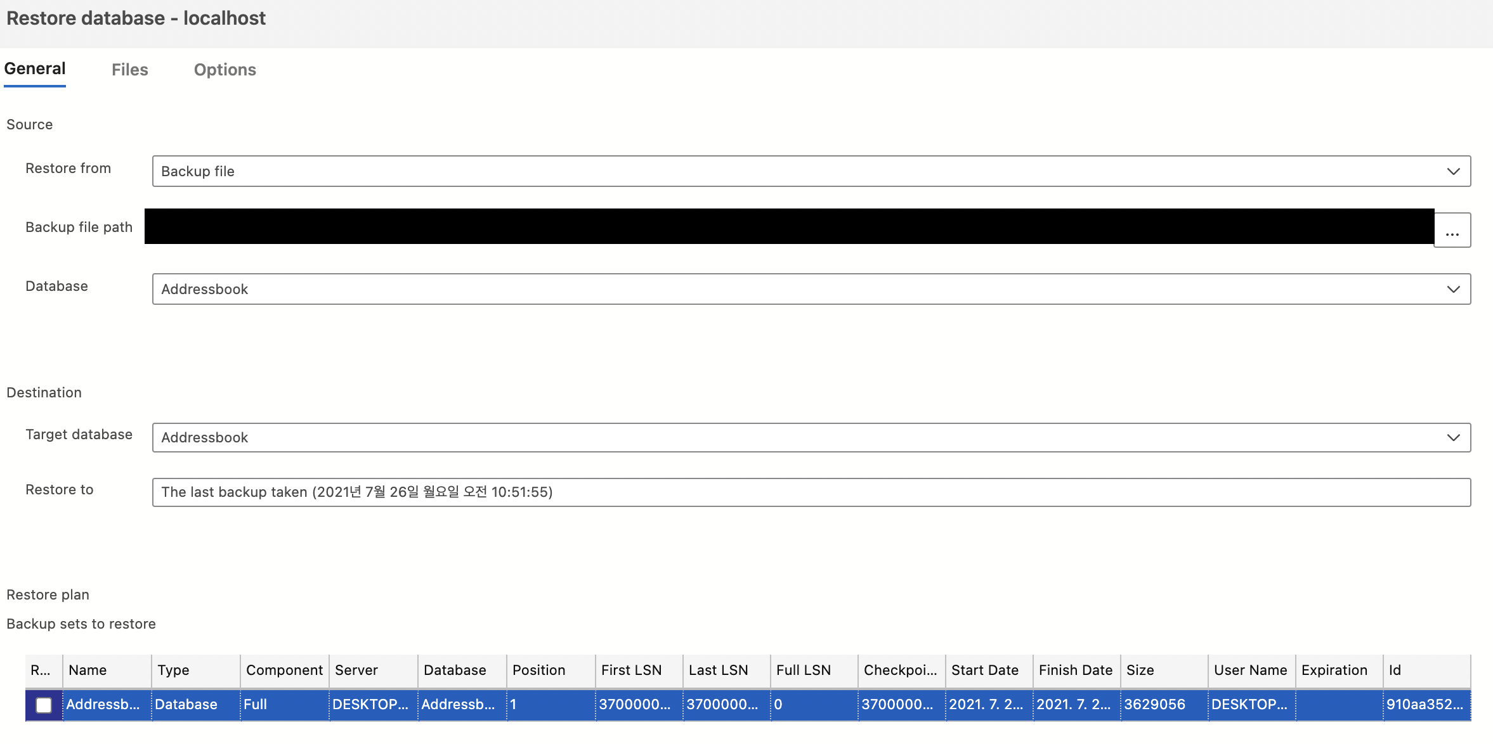Image resolution: width=1493 pixels, height=744 pixels.
Task: Expand the Target database combo box
Action: tap(1453, 438)
